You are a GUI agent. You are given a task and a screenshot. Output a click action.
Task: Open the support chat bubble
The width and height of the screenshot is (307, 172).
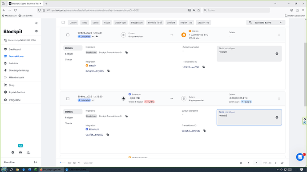tap(300, 157)
